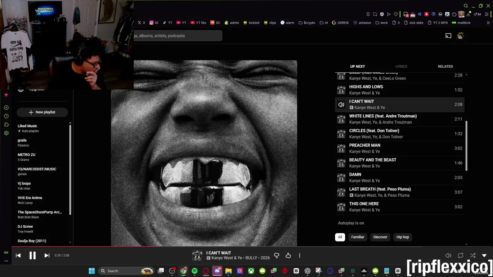
Task: Switch to the UP NEXT tab
Action: pos(357,67)
